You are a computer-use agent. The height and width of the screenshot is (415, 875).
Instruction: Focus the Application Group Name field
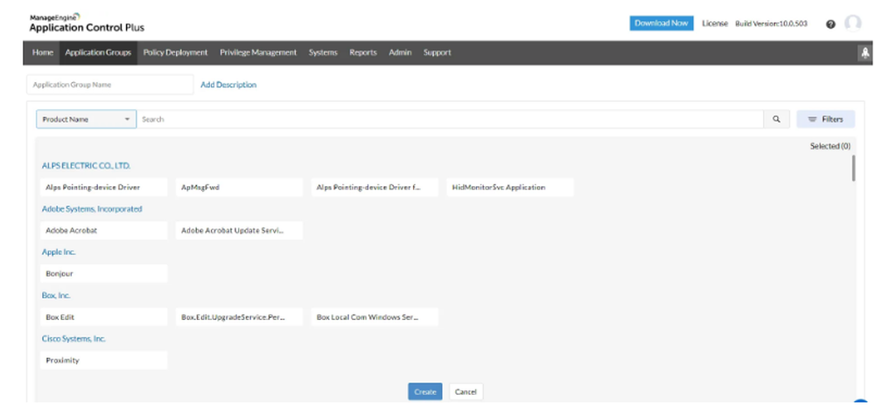[x=110, y=85]
